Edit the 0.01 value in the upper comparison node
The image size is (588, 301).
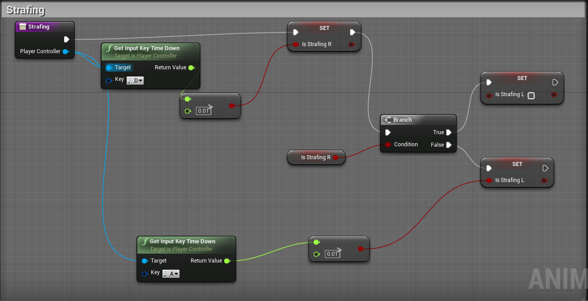(204, 111)
